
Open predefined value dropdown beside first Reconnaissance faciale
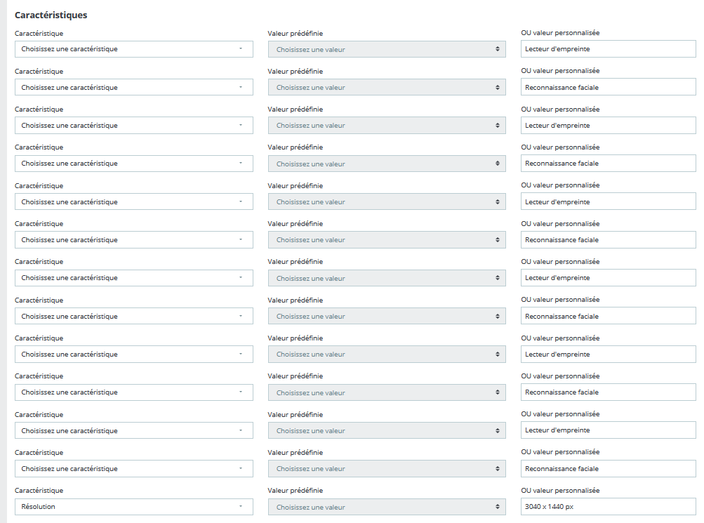(x=387, y=87)
